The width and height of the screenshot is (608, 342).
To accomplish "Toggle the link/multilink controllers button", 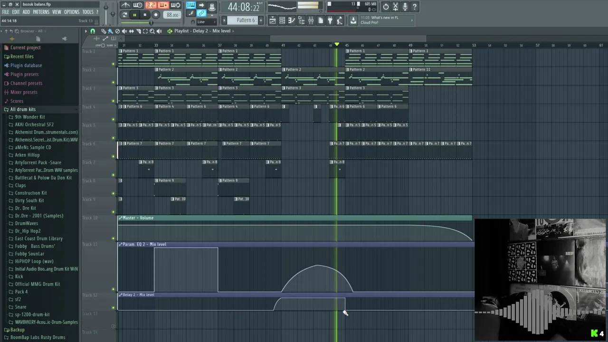I will [201, 13].
